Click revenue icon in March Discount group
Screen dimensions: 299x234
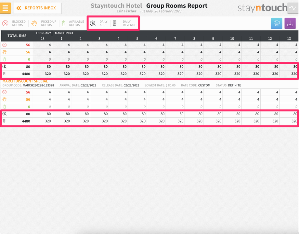pyautogui.click(x=4, y=121)
